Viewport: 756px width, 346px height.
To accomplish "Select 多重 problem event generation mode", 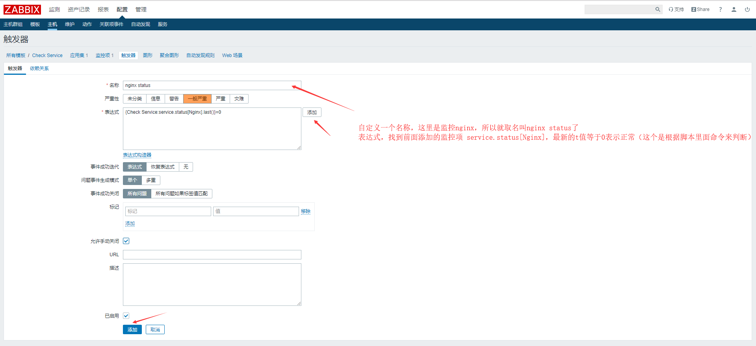I will (x=151, y=180).
